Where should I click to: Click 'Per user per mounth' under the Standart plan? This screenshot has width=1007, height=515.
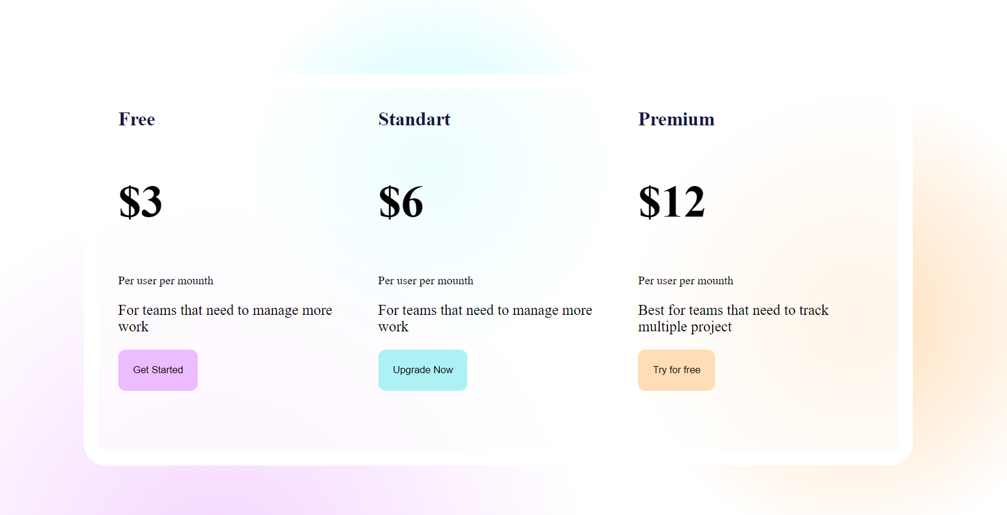point(426,281)
